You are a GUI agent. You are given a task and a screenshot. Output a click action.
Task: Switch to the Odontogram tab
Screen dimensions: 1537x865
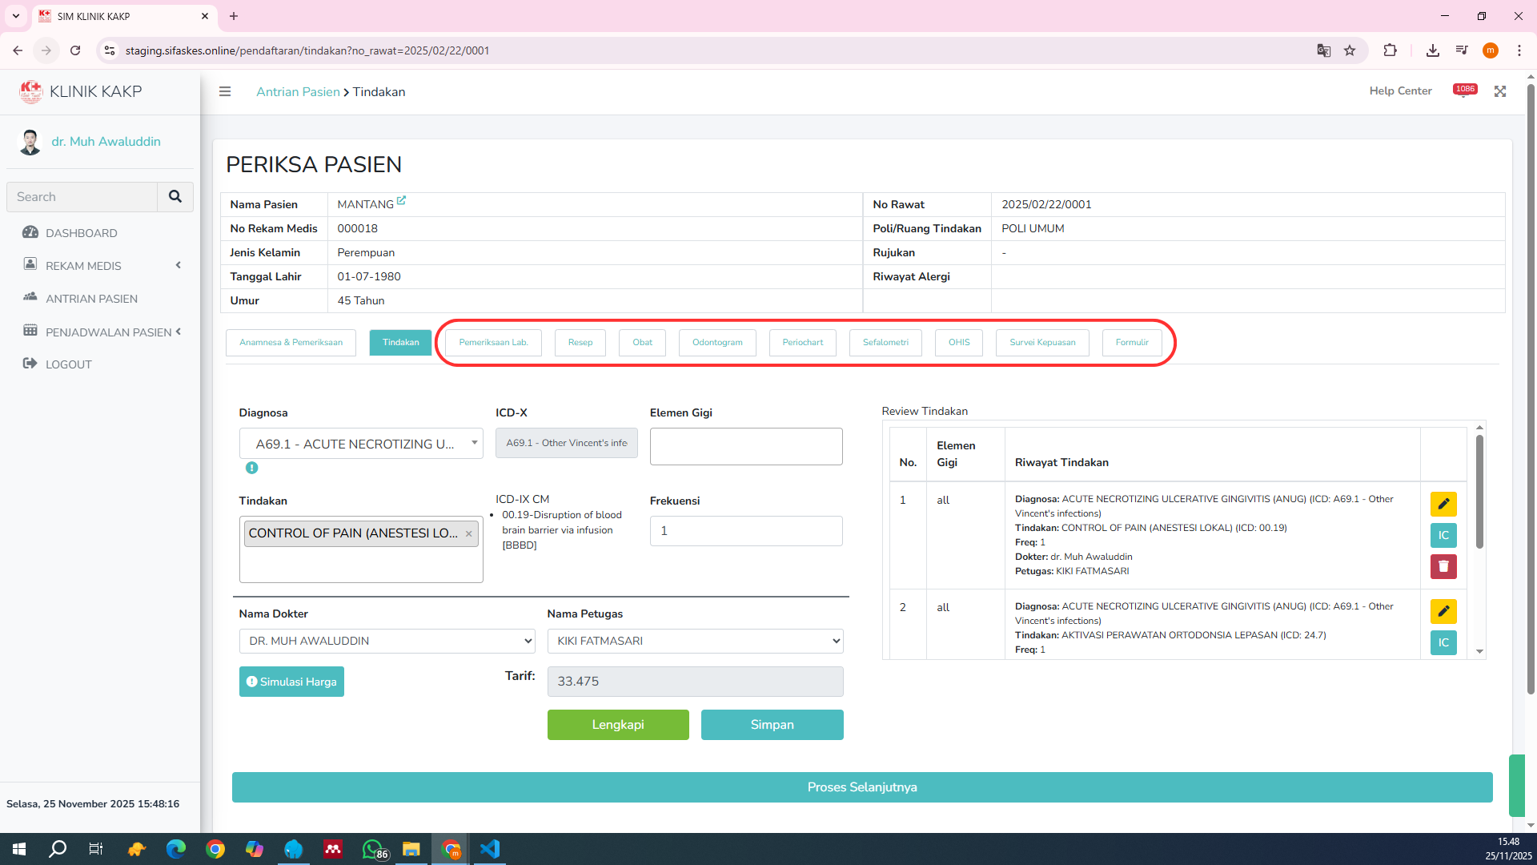click(x=717, y=343)
